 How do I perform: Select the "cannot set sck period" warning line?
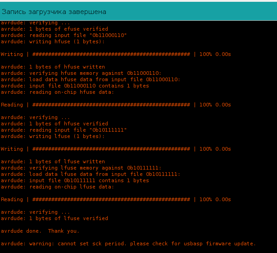tap(128, 244)
